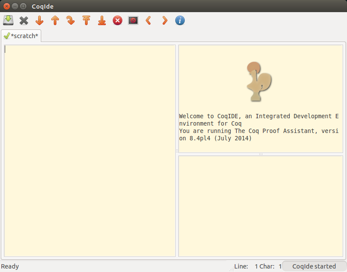The image size is (347, 272).
Task: Click the 'on 8.4pl4 (July 2014)' version text
Action: click(x=215, y=138)
